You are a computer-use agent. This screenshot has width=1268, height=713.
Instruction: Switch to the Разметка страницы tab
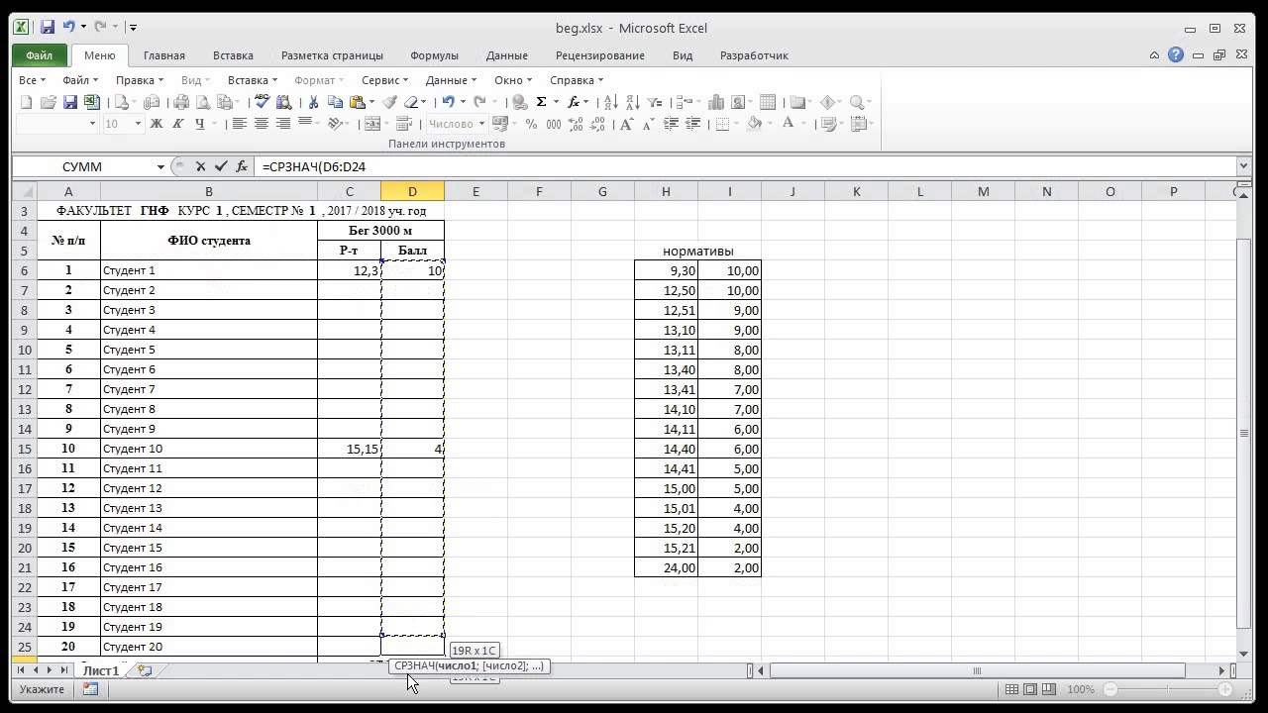(332, 55)
